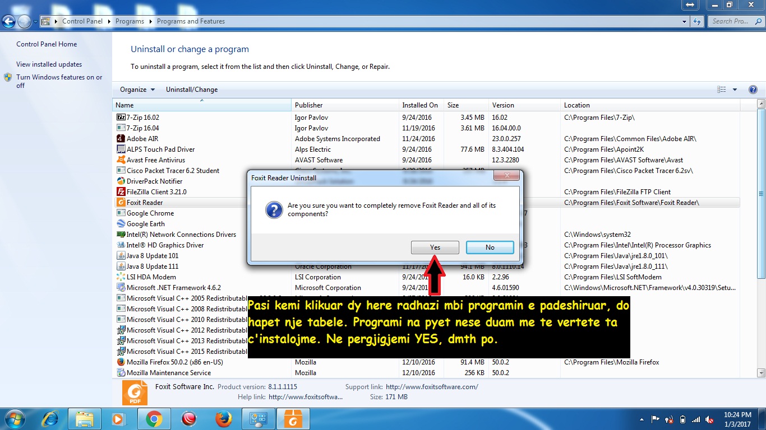Select Mozilla Firefox 50.0.2 list icon

point(121,362)
